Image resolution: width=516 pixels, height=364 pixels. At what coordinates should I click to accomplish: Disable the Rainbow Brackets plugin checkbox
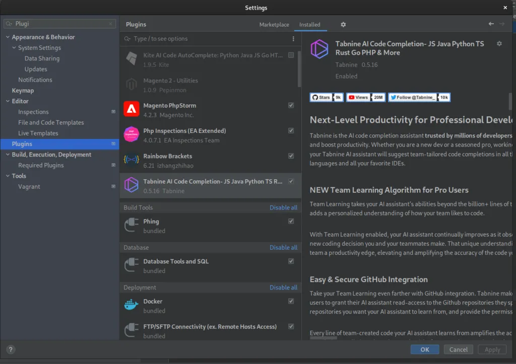click(x=291, y=156)
